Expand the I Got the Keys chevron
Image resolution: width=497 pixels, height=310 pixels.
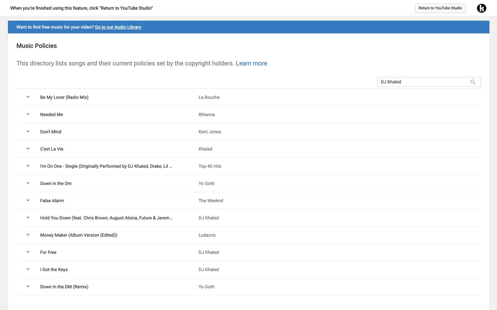28,269
